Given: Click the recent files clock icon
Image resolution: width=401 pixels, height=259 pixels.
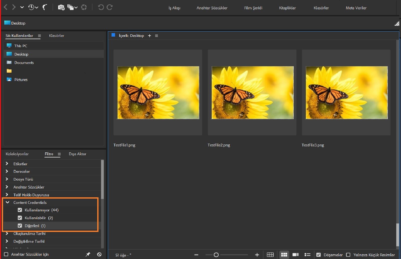Looking at the screenshot, I should (31, 7).
